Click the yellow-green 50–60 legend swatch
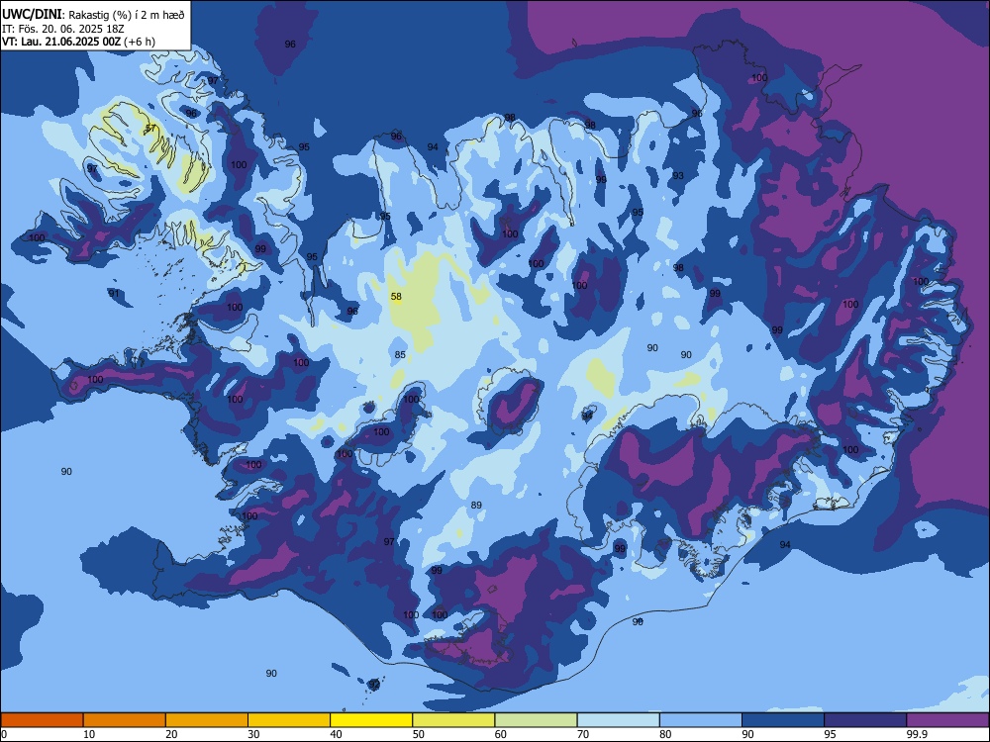The height and width of the screenshot is (742, 990). pos(453,720)
